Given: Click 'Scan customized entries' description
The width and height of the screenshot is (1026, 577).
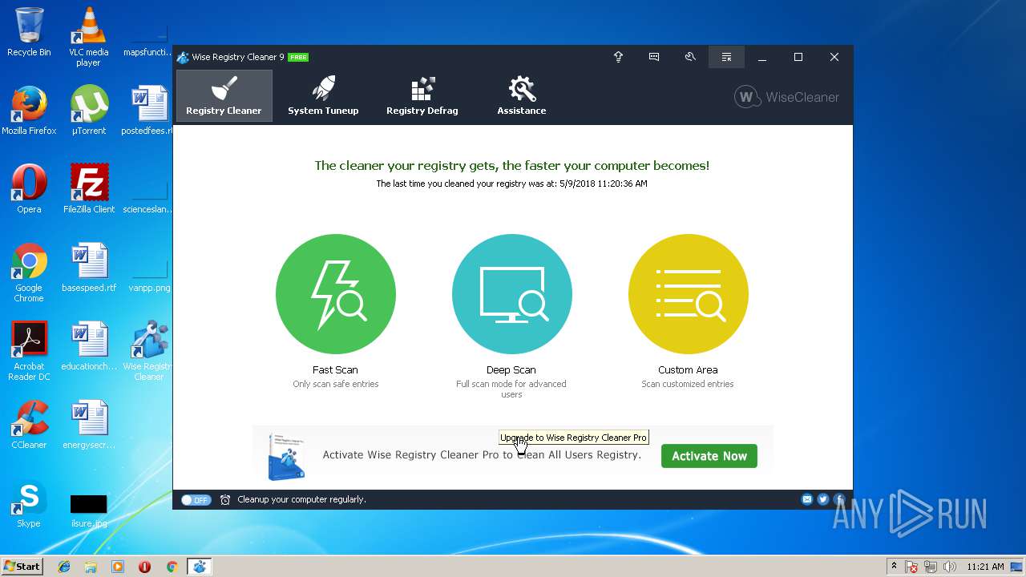Looking at the screenshot, I should pos(688,384).
